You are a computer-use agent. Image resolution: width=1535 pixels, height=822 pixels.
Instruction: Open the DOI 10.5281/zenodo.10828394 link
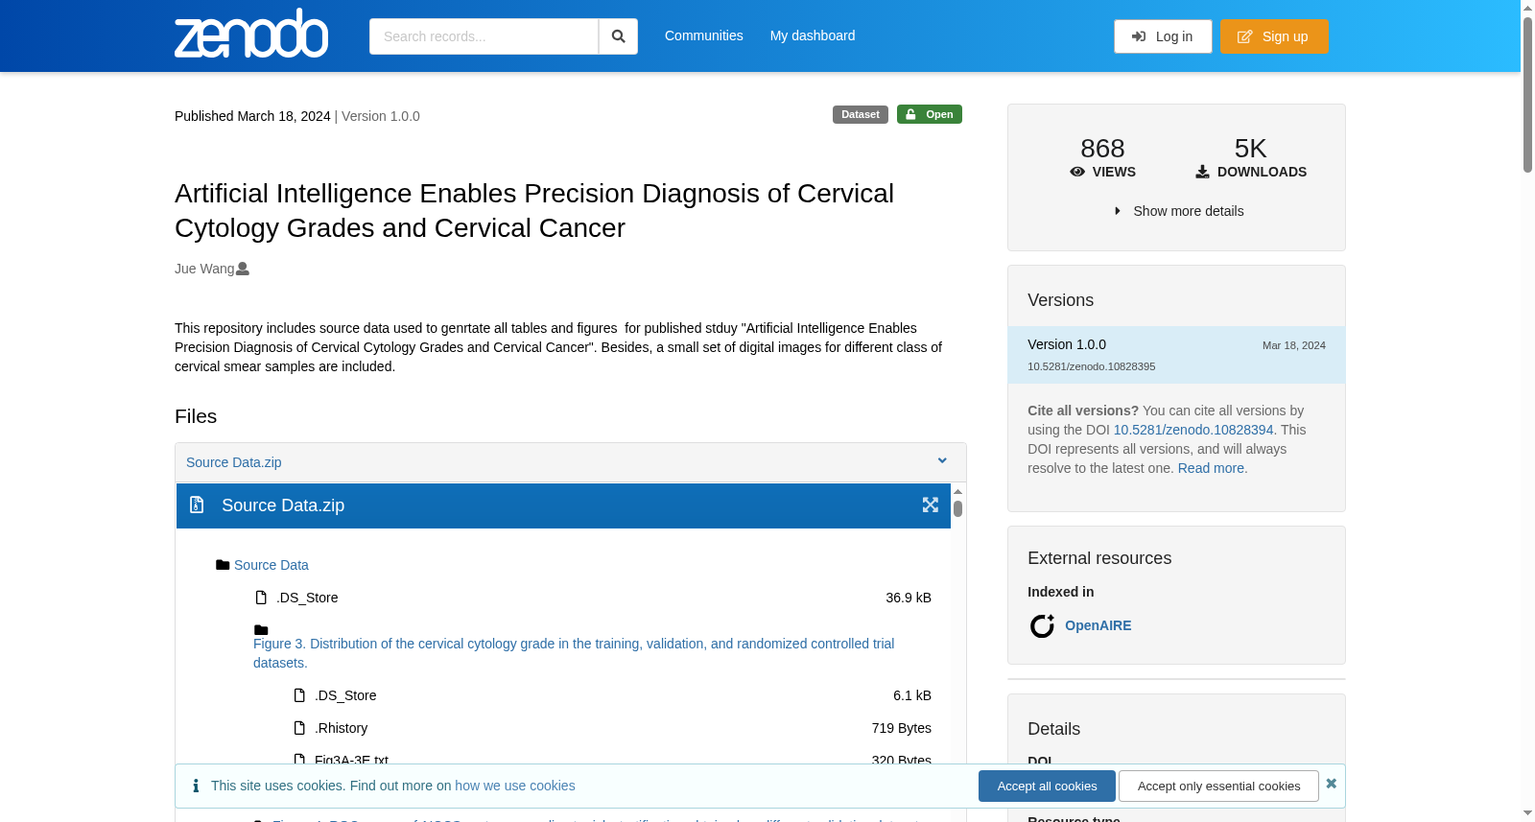[x=1193, y=430]
